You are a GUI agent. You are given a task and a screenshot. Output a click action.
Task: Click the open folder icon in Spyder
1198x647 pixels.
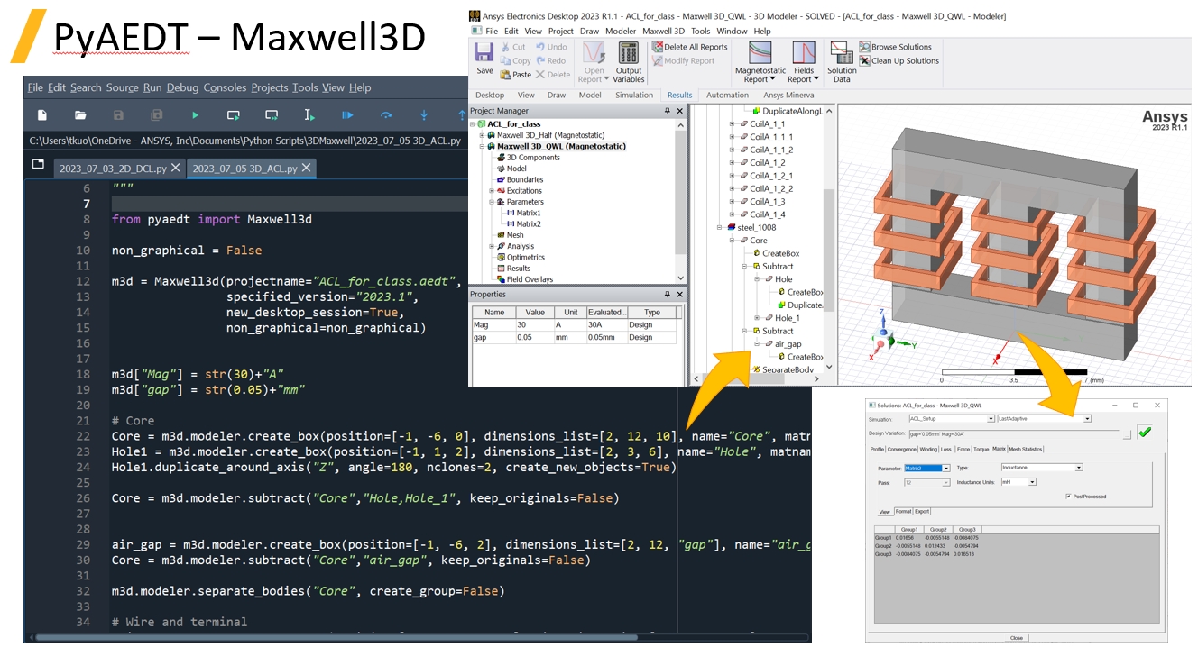(x=80, y=115)
